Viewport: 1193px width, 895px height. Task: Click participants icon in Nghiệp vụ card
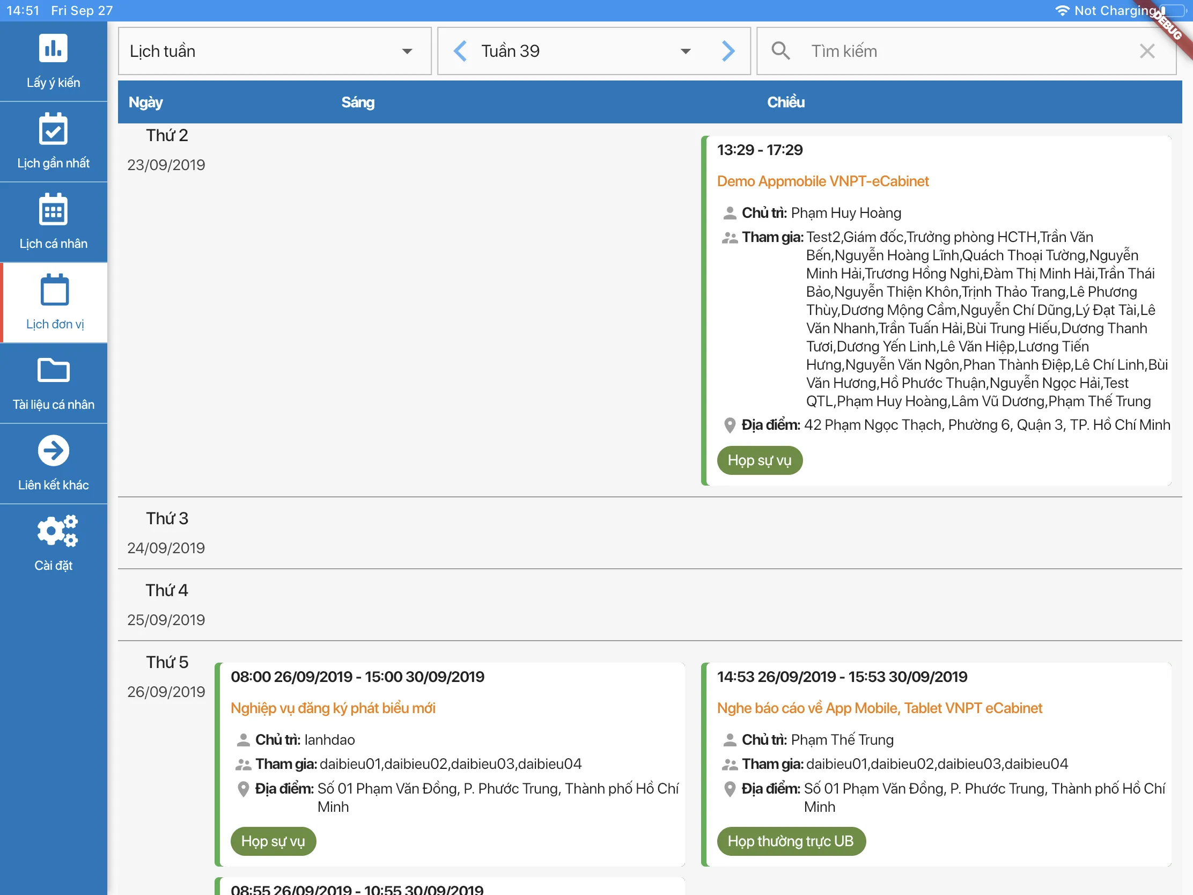(243, 765)
